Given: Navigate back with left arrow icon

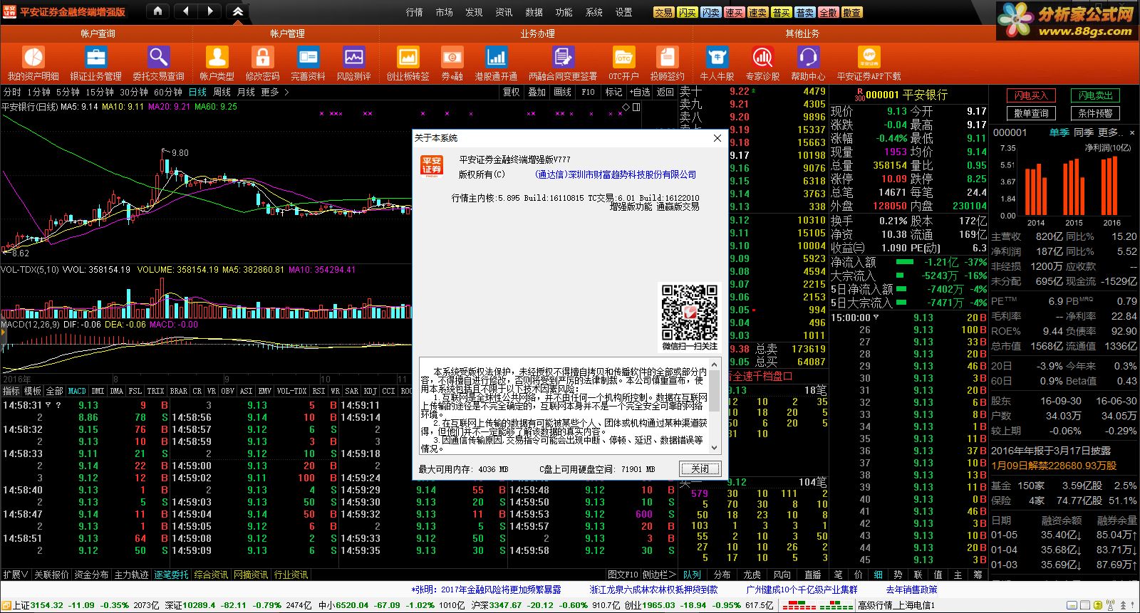Looking at the screenshot, I should click(185, 11).
